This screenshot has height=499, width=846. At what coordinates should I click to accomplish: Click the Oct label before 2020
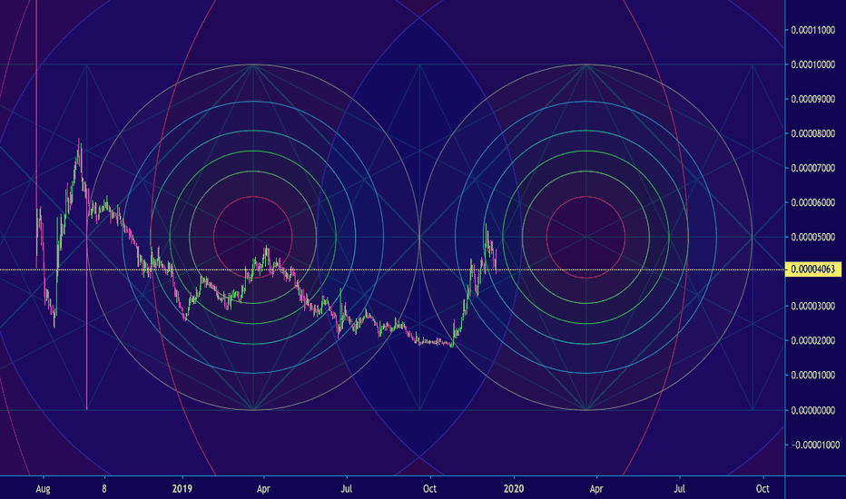(429, 489)
